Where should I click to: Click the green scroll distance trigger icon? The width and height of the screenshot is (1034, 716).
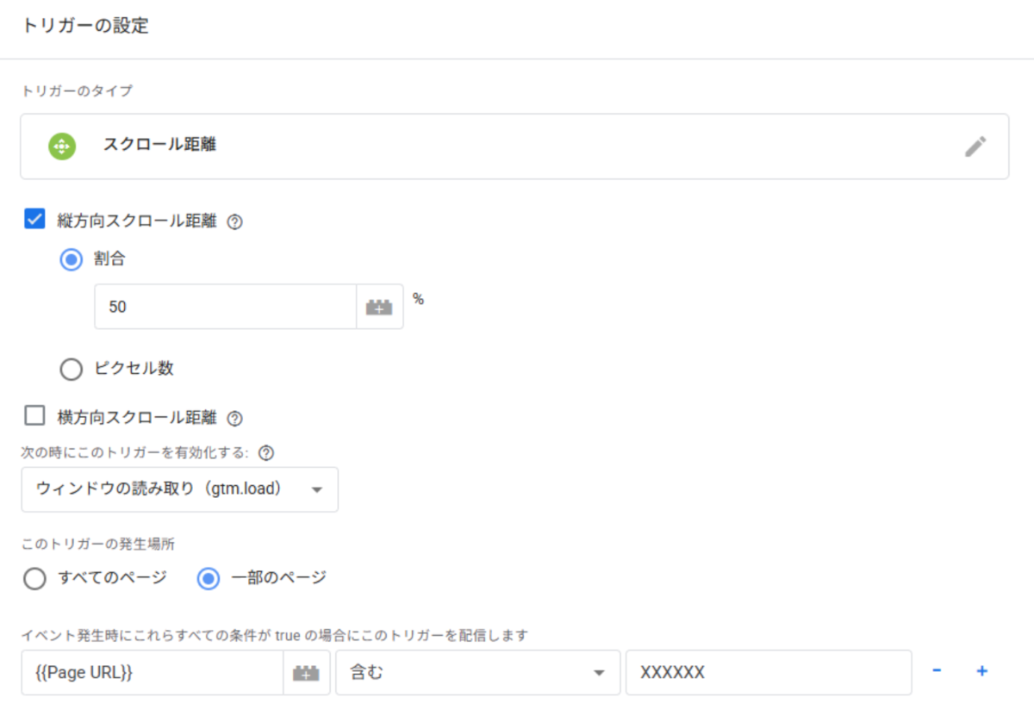(62, 146)
